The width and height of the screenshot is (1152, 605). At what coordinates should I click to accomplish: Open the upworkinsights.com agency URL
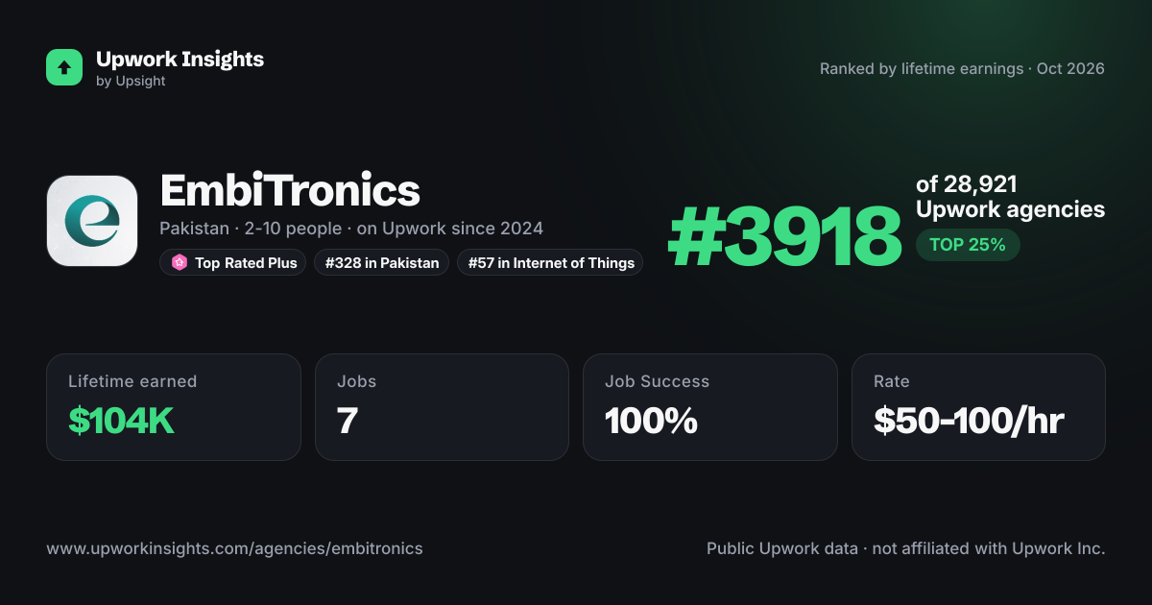click(x=234, y=548)
